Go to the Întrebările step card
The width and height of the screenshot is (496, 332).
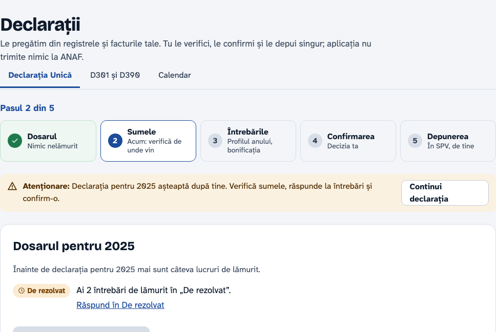pyautogui.click(x=249, y=141)
